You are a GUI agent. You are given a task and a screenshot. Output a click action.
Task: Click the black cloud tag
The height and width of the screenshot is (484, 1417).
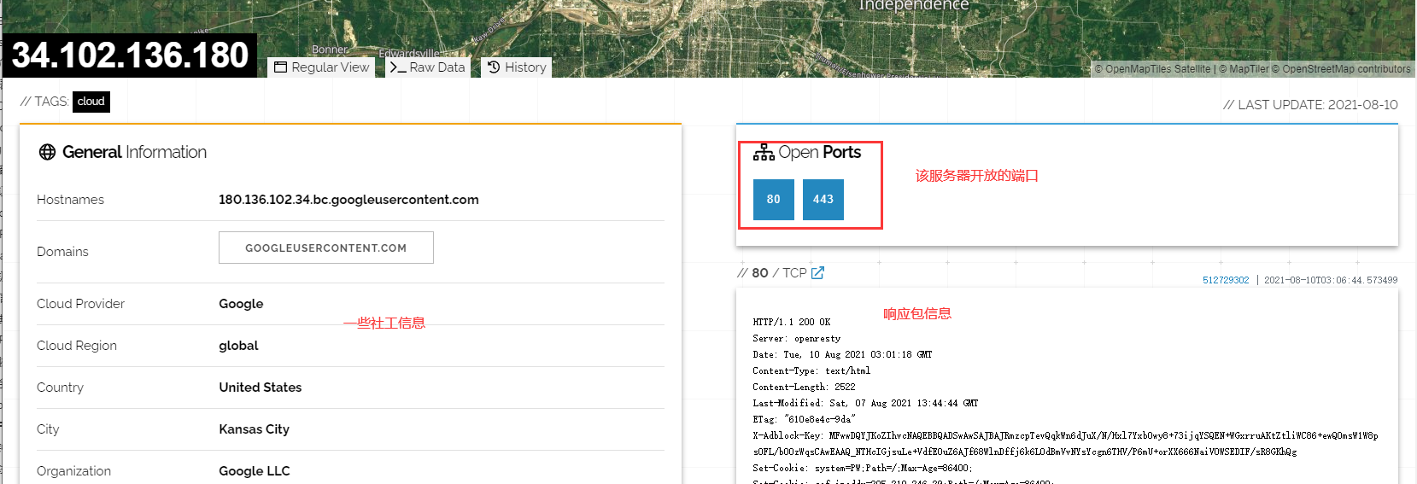point(91,102)
